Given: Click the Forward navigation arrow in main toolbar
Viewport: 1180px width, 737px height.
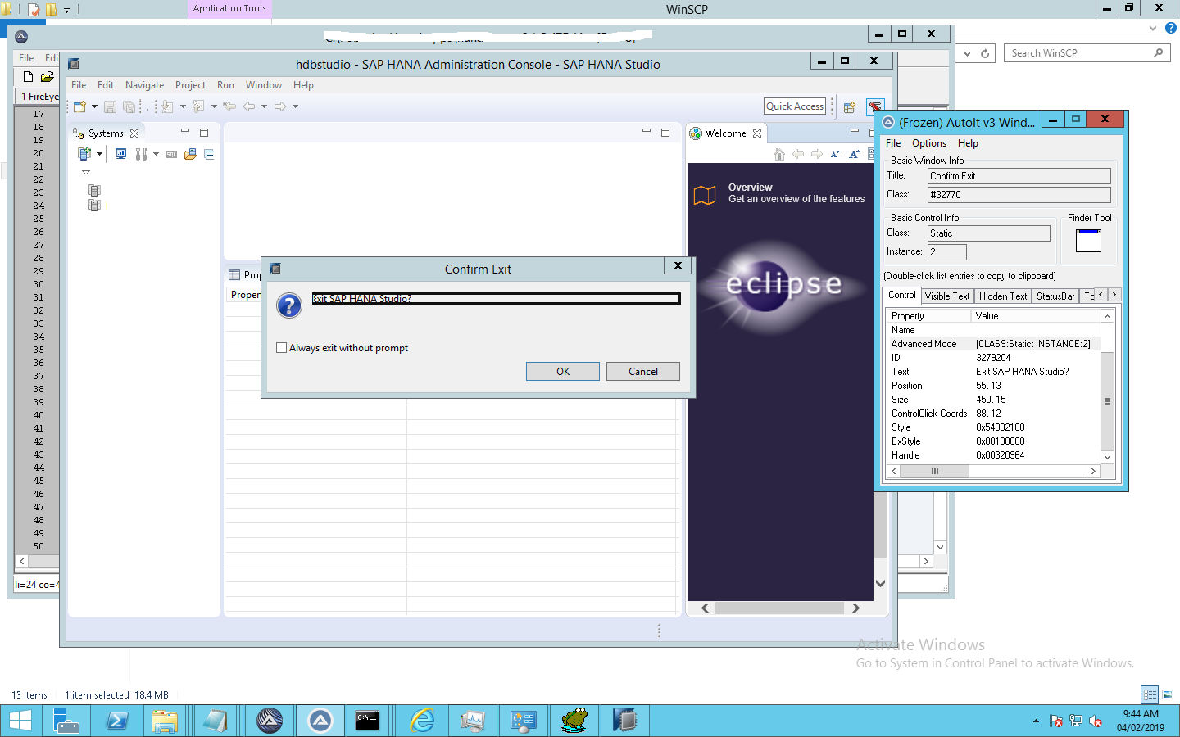Looking at the screenshot, I should tap(280, 106).
